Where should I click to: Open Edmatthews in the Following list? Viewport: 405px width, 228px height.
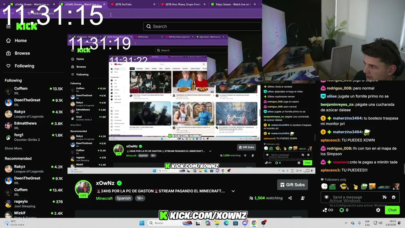[34, 125]
